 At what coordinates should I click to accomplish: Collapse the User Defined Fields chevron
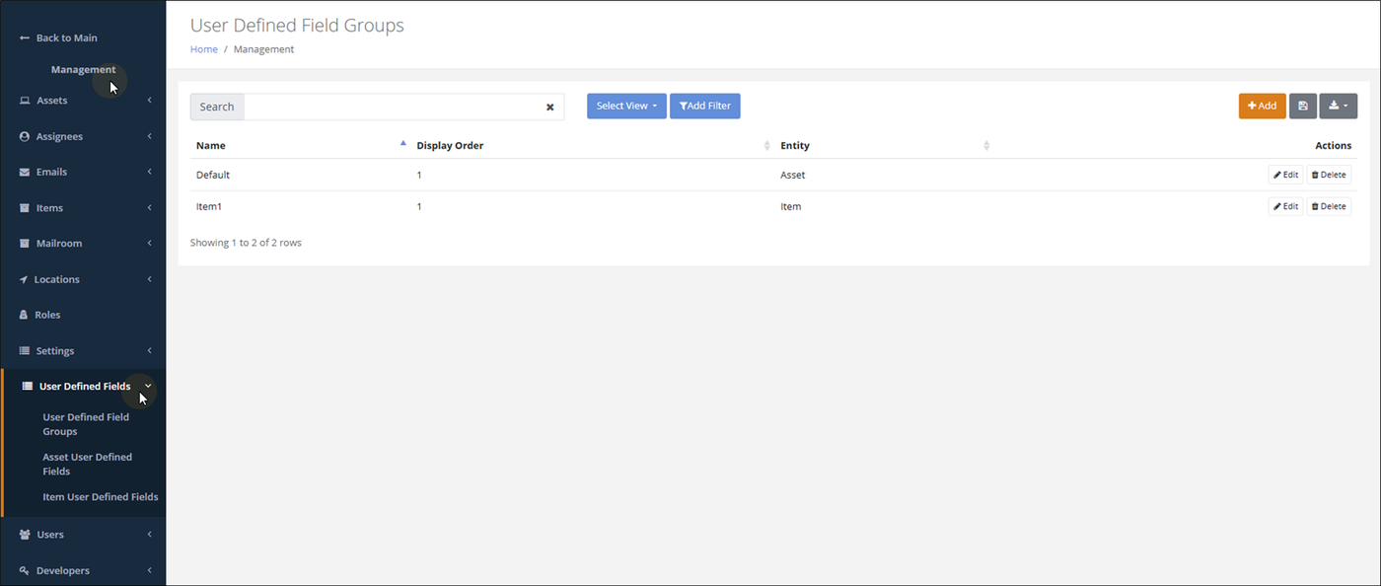(148, 386)
